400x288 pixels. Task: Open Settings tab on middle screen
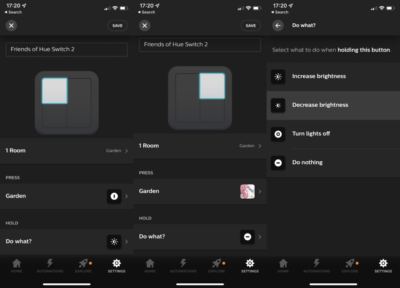250,266
